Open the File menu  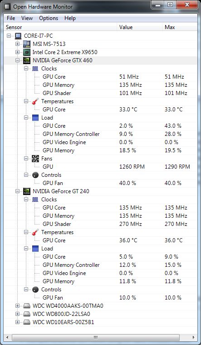pyautogui.click(x=11, y=18)
